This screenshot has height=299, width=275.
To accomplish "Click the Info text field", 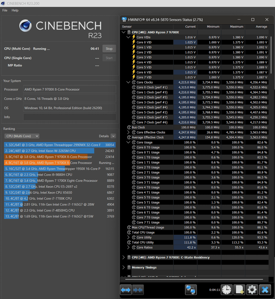I will (x=70, y=117).
